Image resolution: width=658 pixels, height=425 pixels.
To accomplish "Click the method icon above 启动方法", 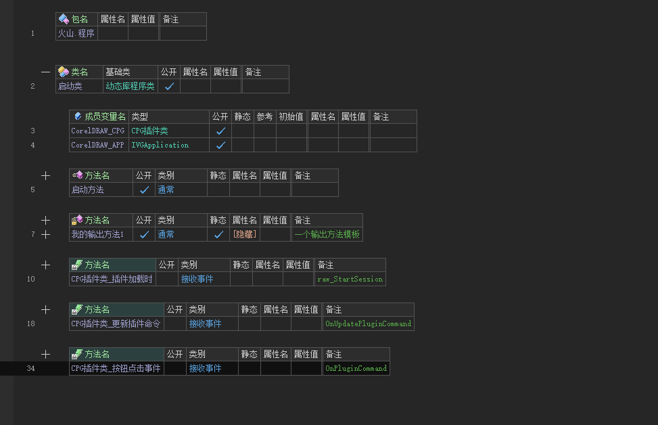I will 77,175.
